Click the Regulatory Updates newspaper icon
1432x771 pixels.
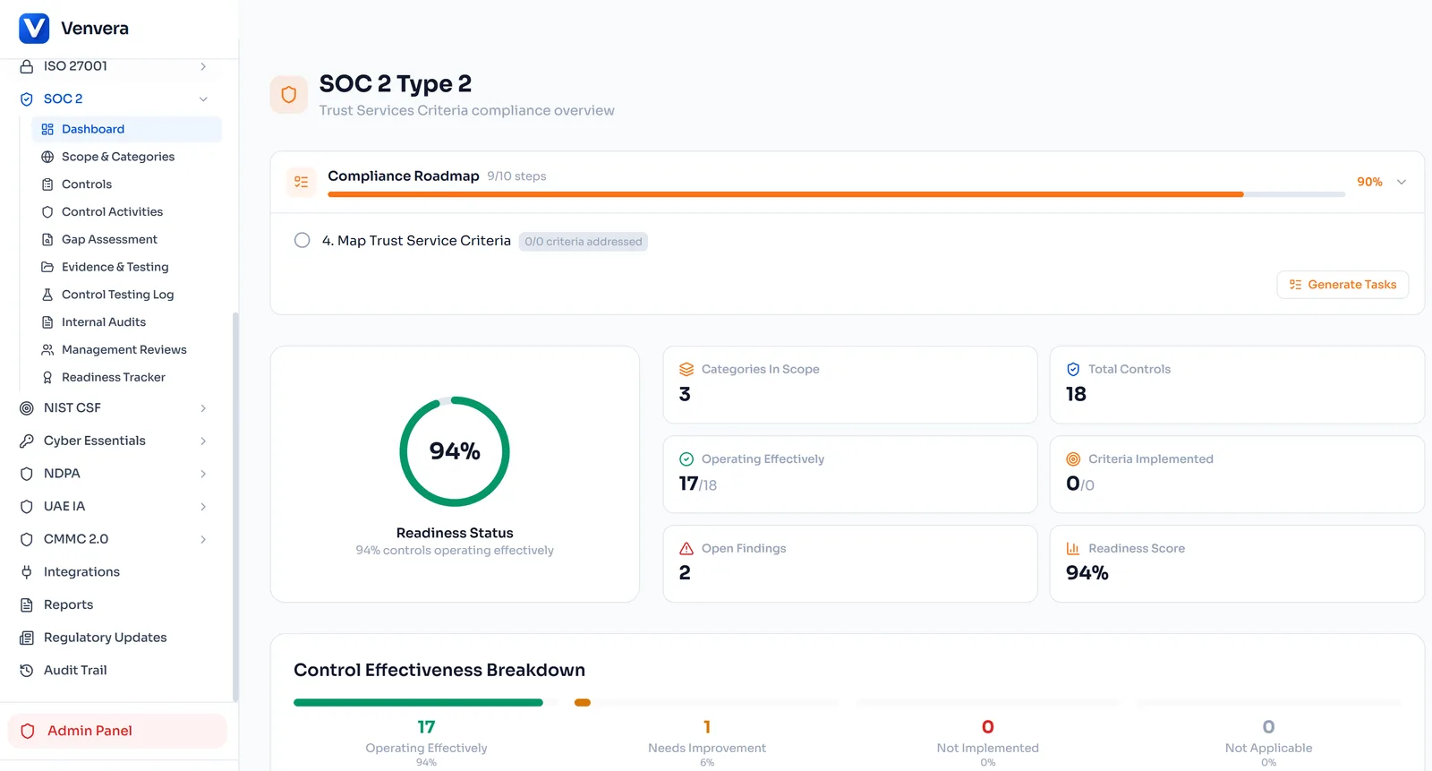pos(27,638)
